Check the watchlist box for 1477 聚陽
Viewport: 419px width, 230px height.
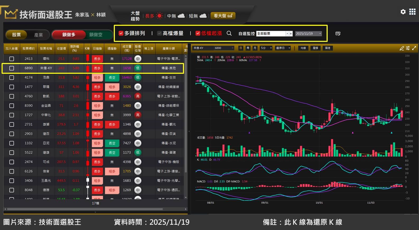coord(12,87)
